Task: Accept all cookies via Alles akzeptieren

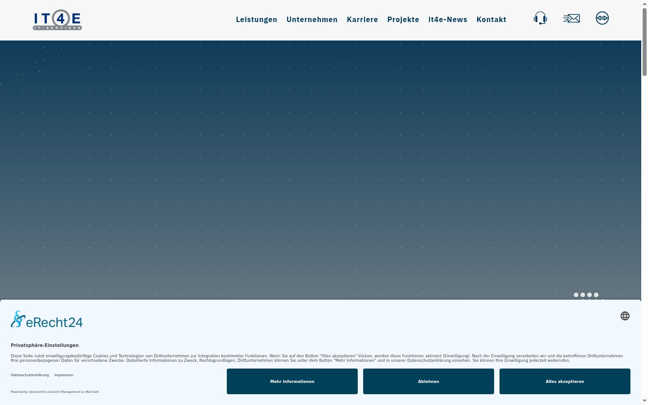Action: point(565,382)
